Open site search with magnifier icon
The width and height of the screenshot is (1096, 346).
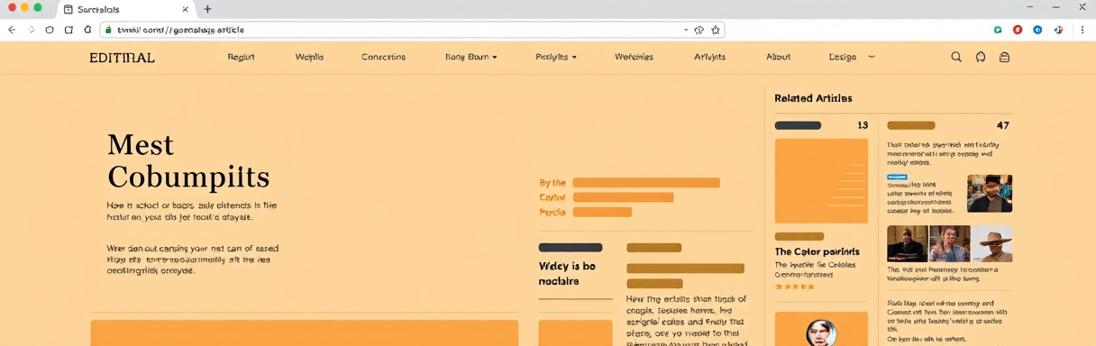[x=956, y=57]
